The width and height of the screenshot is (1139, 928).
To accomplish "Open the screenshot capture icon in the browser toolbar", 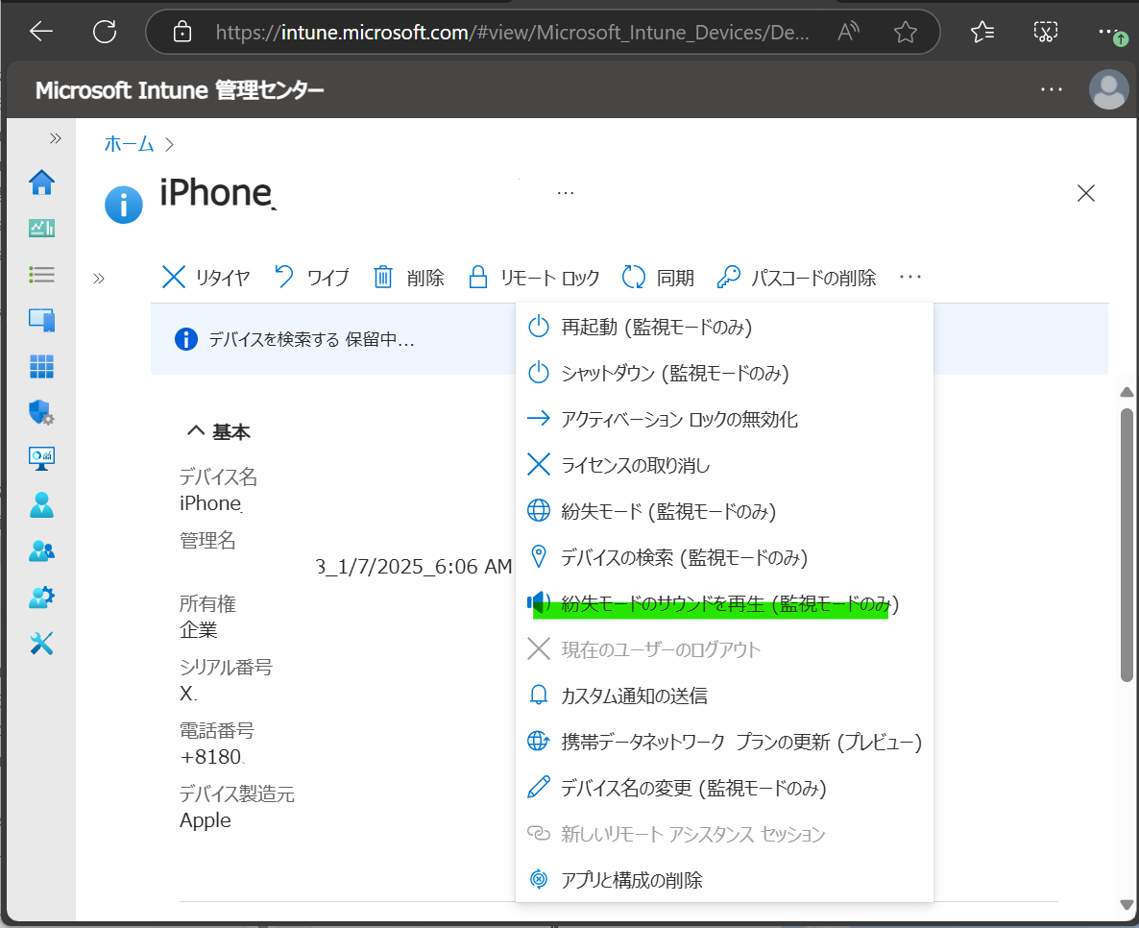I will 1045,32.
